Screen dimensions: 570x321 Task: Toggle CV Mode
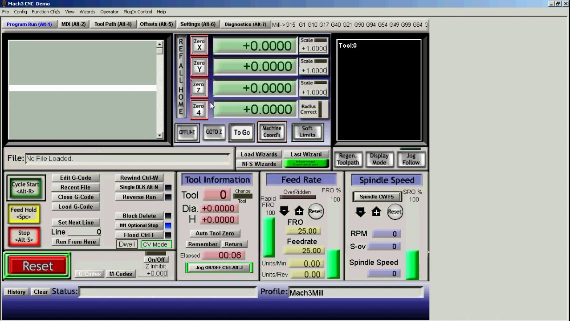tap(156, 244)
